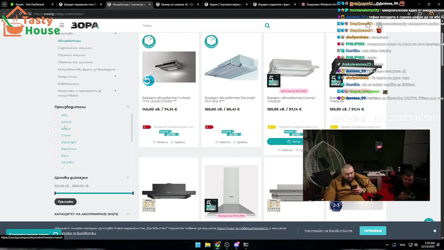Click the Търси search input field
Screen dimensions: 444x250
tap(203, 25)
